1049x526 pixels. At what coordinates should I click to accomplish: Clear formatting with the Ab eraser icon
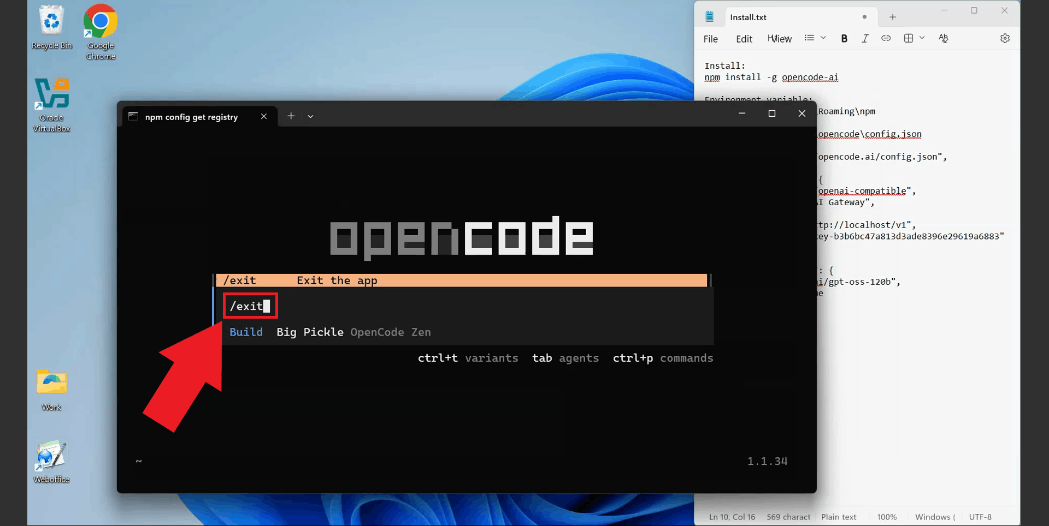[943, 38]
